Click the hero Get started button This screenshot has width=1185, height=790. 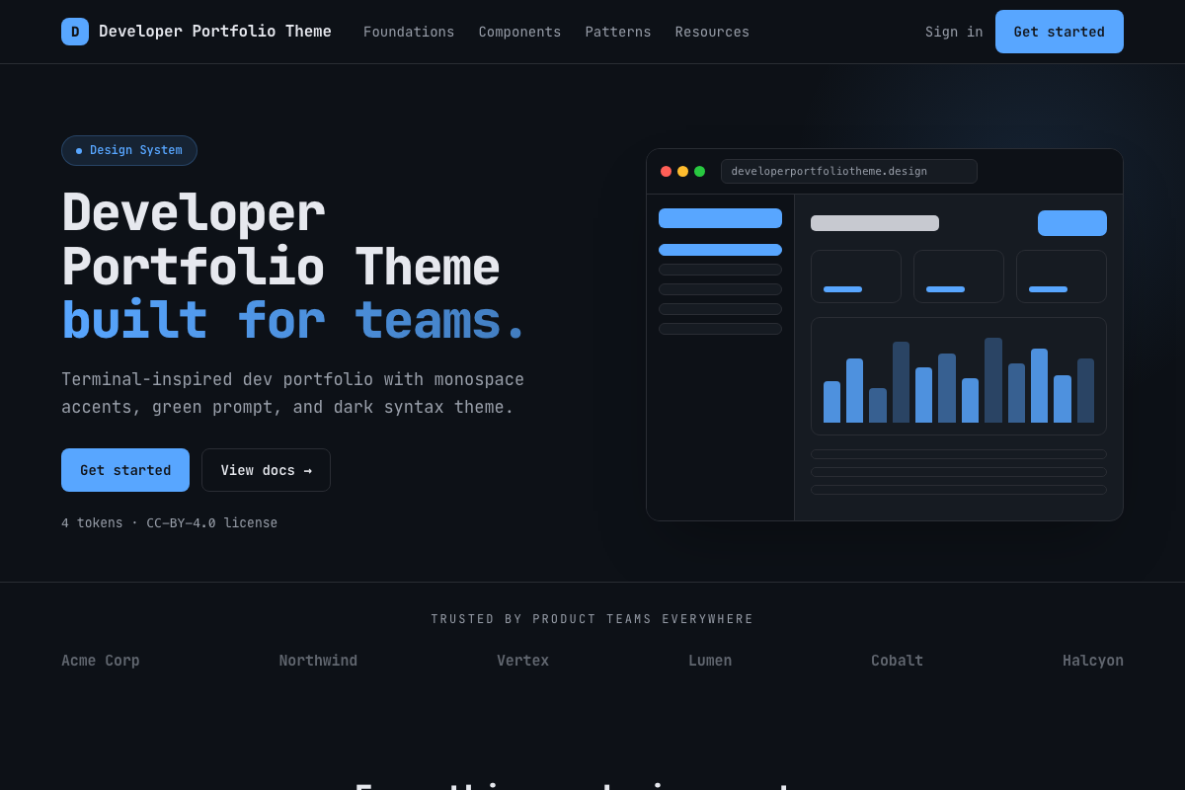125,470
